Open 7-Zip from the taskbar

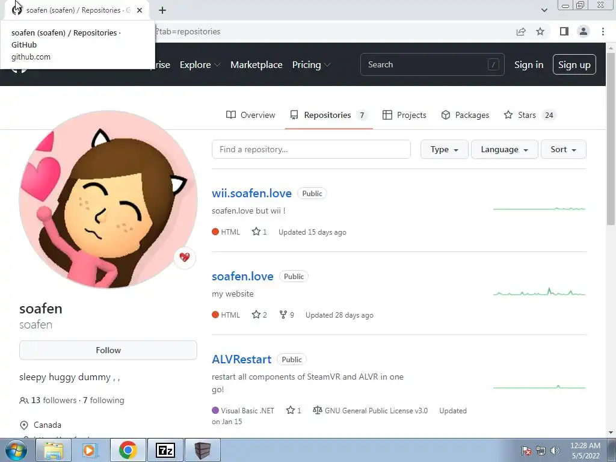point(165,450)
